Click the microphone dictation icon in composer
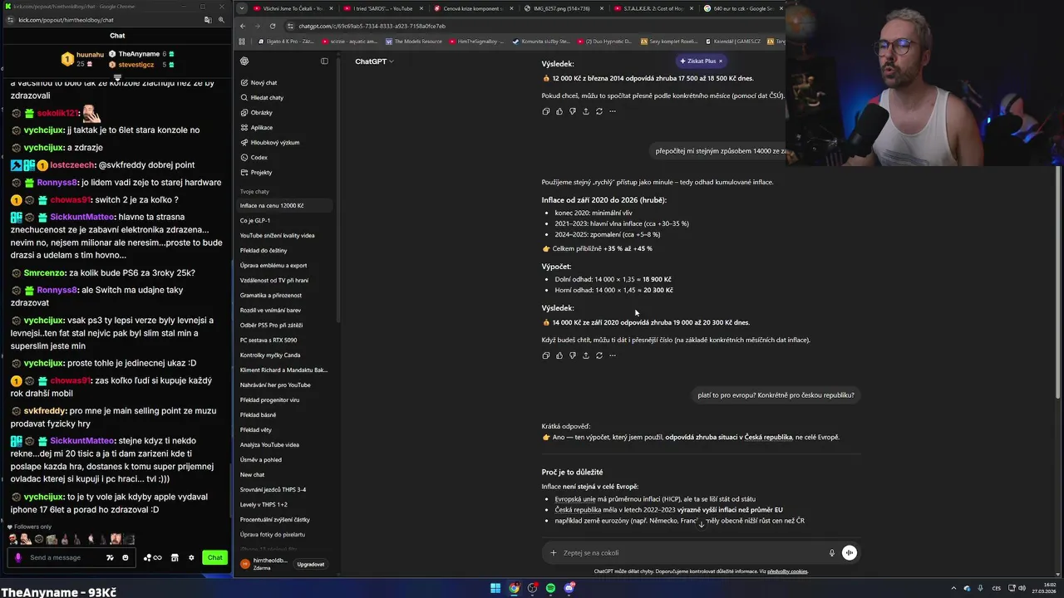The width and height of the screenshot is (1064, 598). 831,553
